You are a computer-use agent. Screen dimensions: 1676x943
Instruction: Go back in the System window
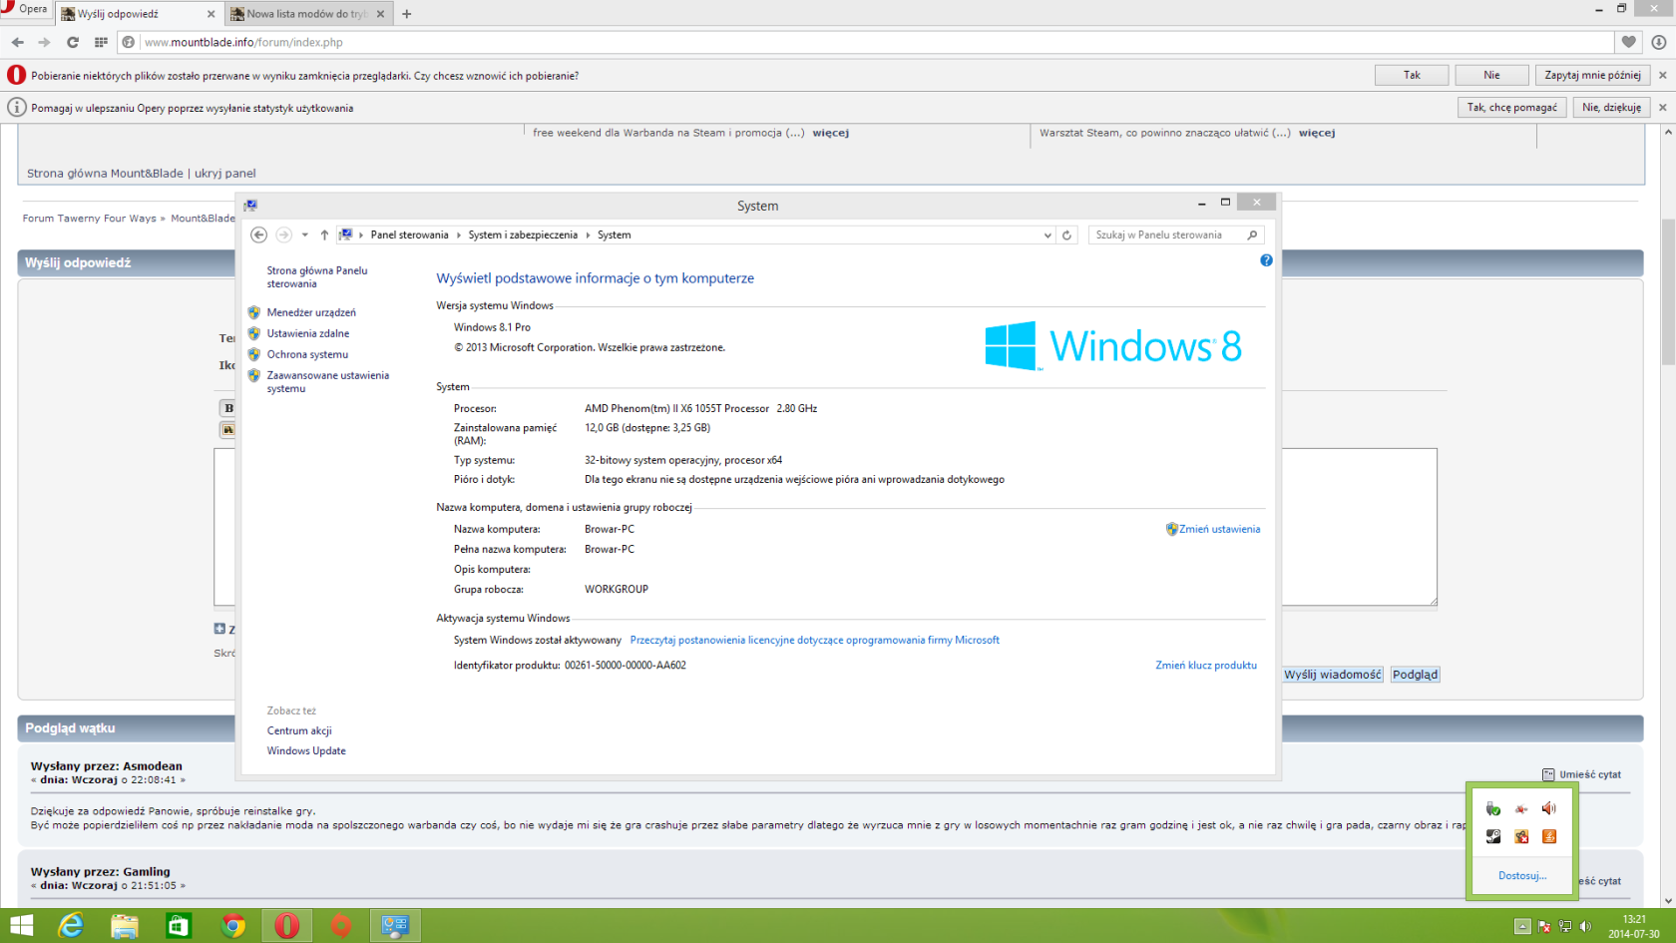pyautogui.click(x=258, y=236)
